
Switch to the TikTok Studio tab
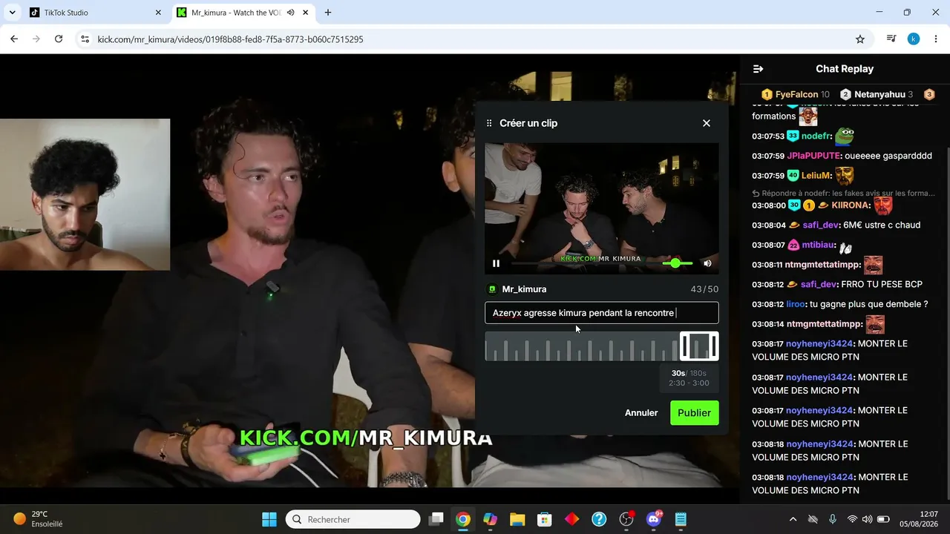point(95,13)
